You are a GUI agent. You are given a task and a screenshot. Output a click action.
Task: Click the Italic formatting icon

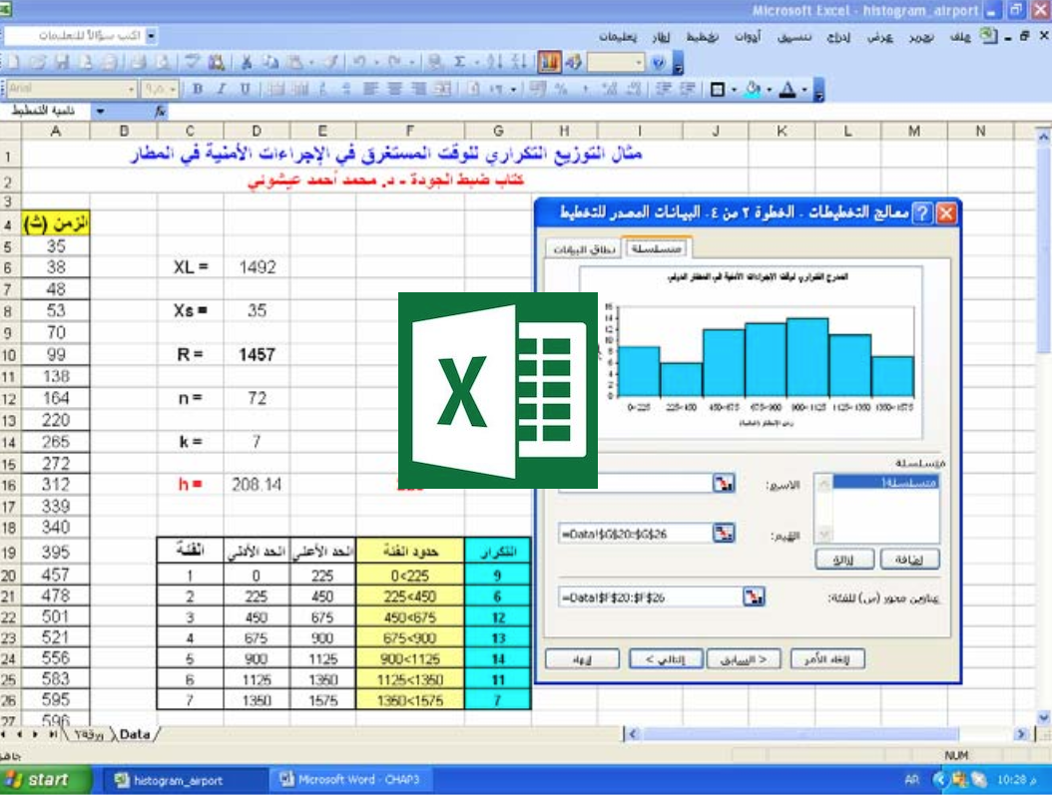[222, 90]
